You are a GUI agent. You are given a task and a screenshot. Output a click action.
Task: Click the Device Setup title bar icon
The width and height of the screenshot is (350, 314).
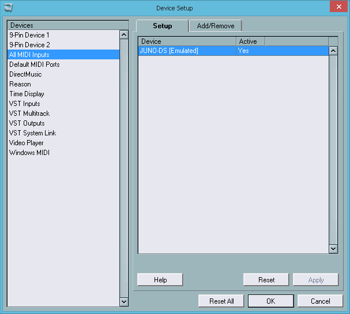click(7, 7)
